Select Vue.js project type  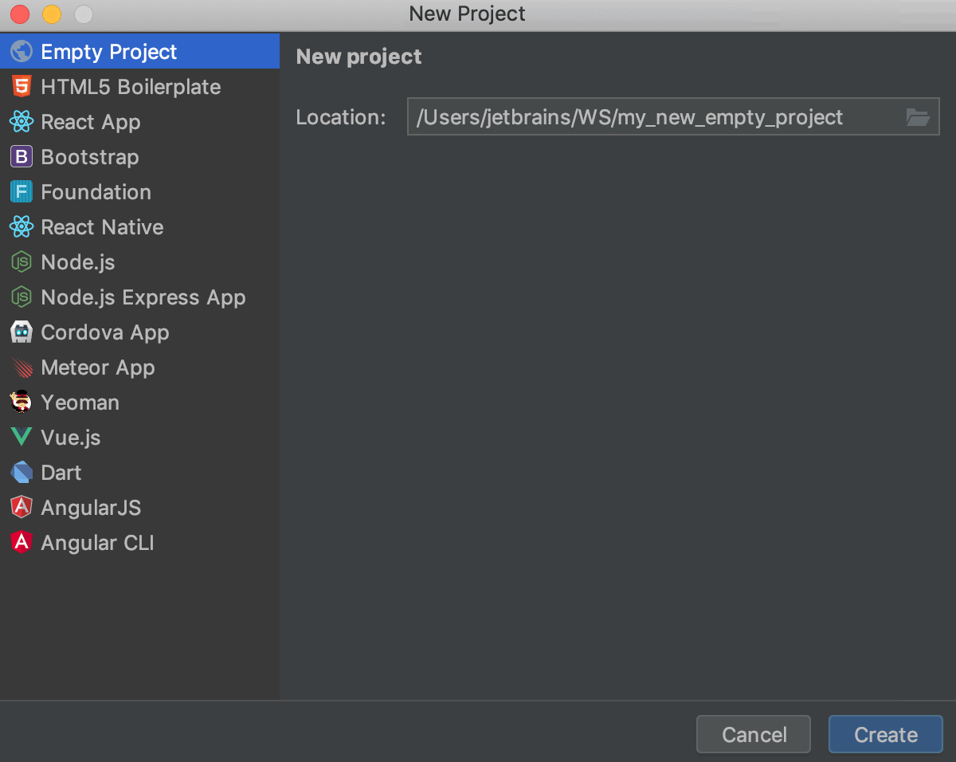pyautogui.click(x=71, y=438)
